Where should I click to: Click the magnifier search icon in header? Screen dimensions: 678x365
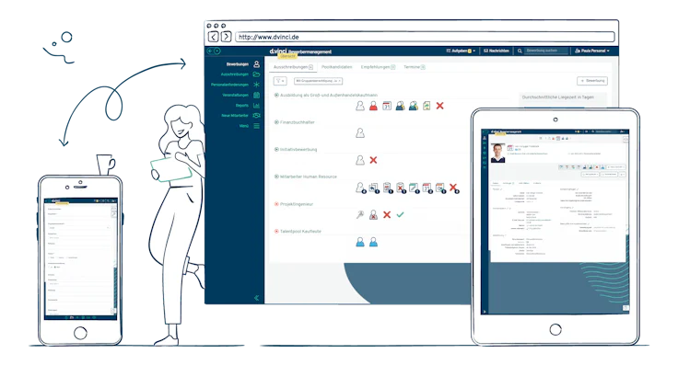tap(520, 51)
